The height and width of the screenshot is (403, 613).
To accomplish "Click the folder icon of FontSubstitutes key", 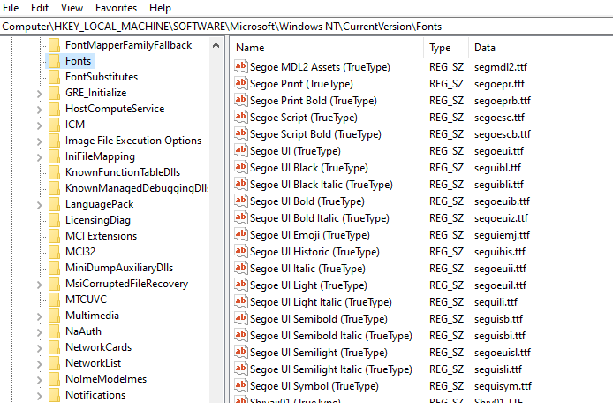I will click(x=55, y=77).
